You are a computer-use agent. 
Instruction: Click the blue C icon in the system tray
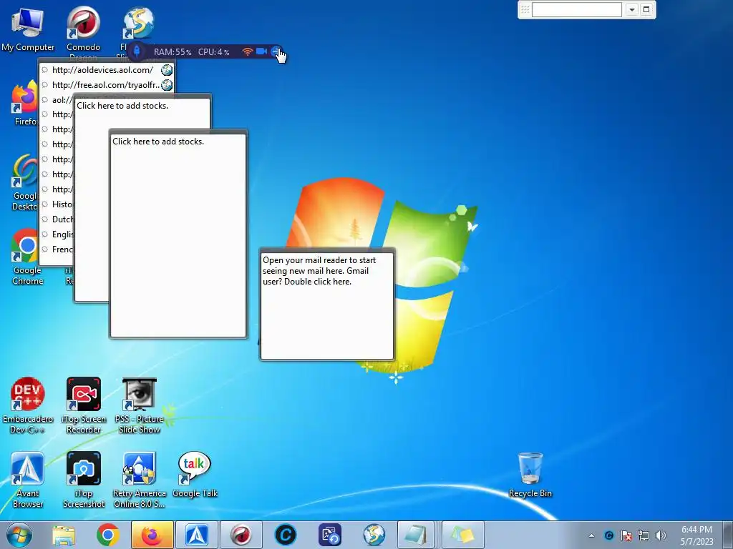point(608,535)
